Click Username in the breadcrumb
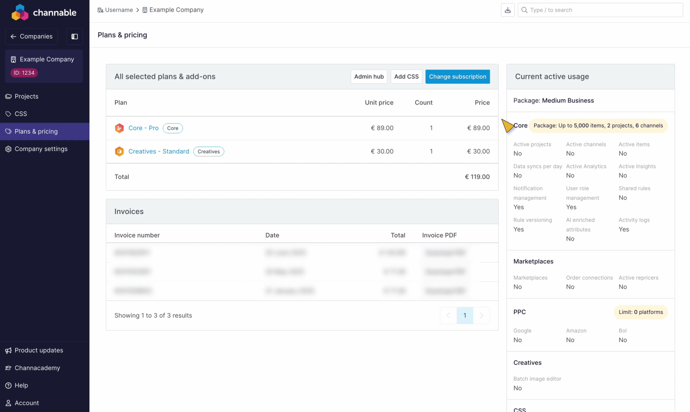 pos(119,10)
